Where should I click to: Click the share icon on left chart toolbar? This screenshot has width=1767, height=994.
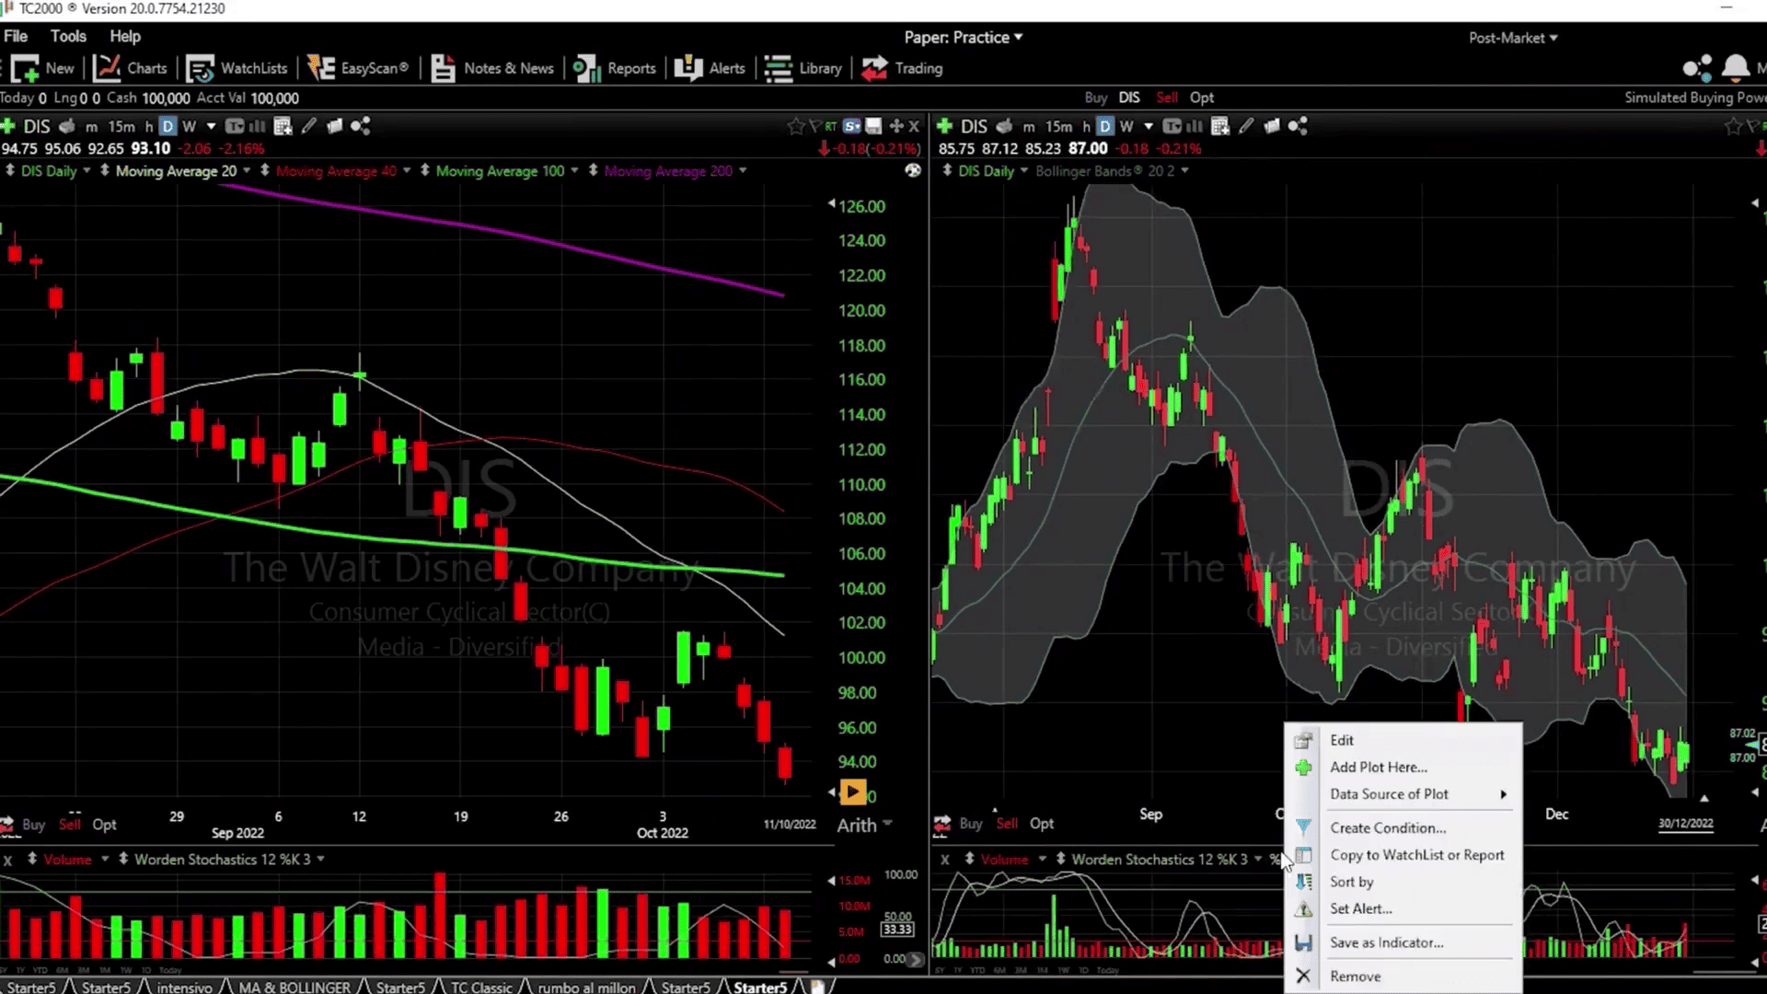click(361, 126)
